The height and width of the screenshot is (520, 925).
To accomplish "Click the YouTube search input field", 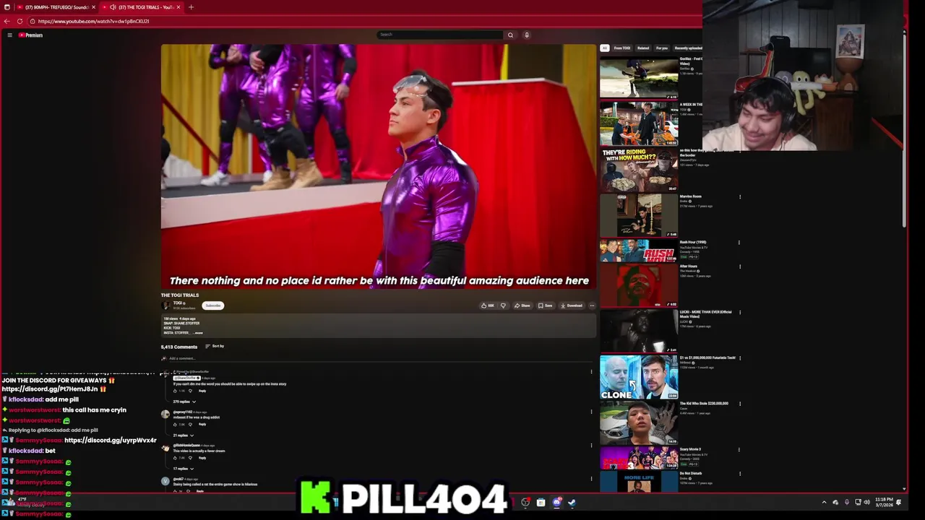I will tap(439, 35).
